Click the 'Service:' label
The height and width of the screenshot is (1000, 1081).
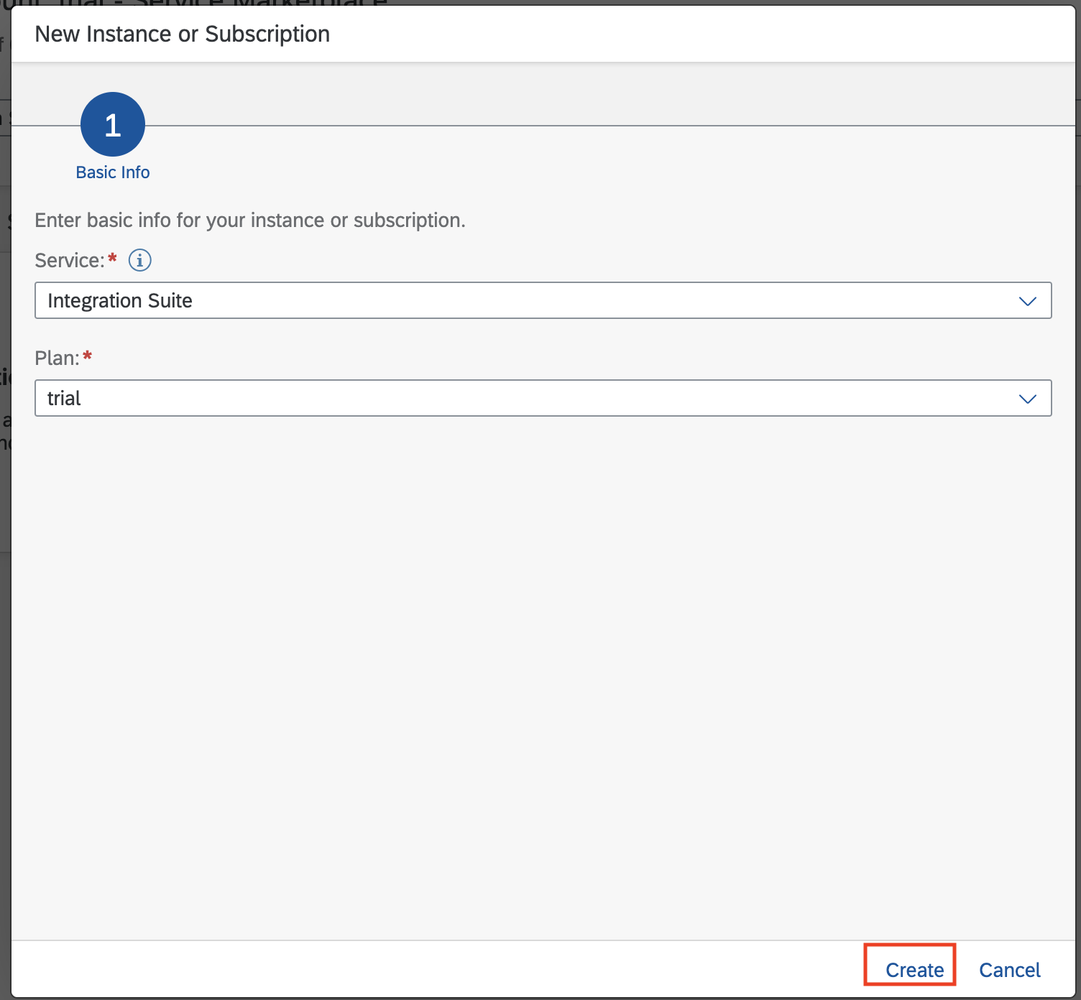[x=70, y=260]
